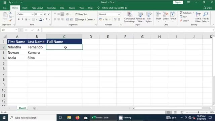This screenshot has width=215, height=121.
Task: Activate the Format Painter brush
Action: [10, 21]
